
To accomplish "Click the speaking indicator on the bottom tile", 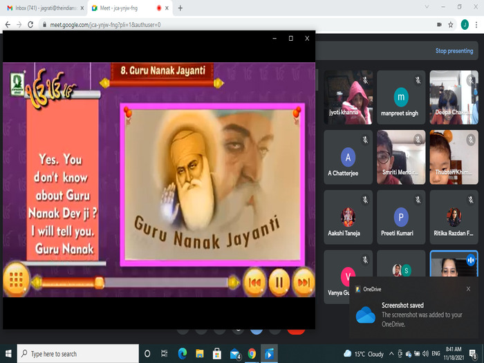I will tap(471, 260).
